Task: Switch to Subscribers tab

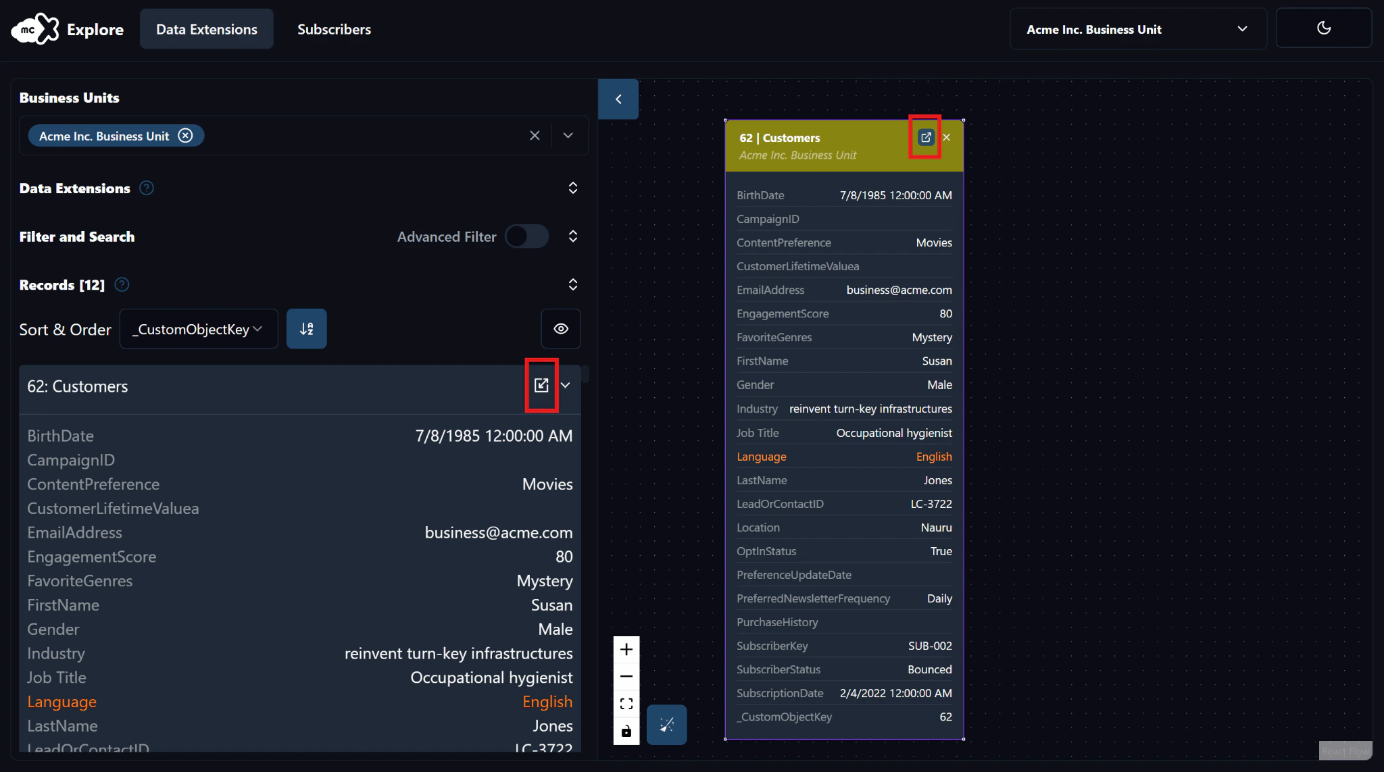Action: [x=334, y=29]
